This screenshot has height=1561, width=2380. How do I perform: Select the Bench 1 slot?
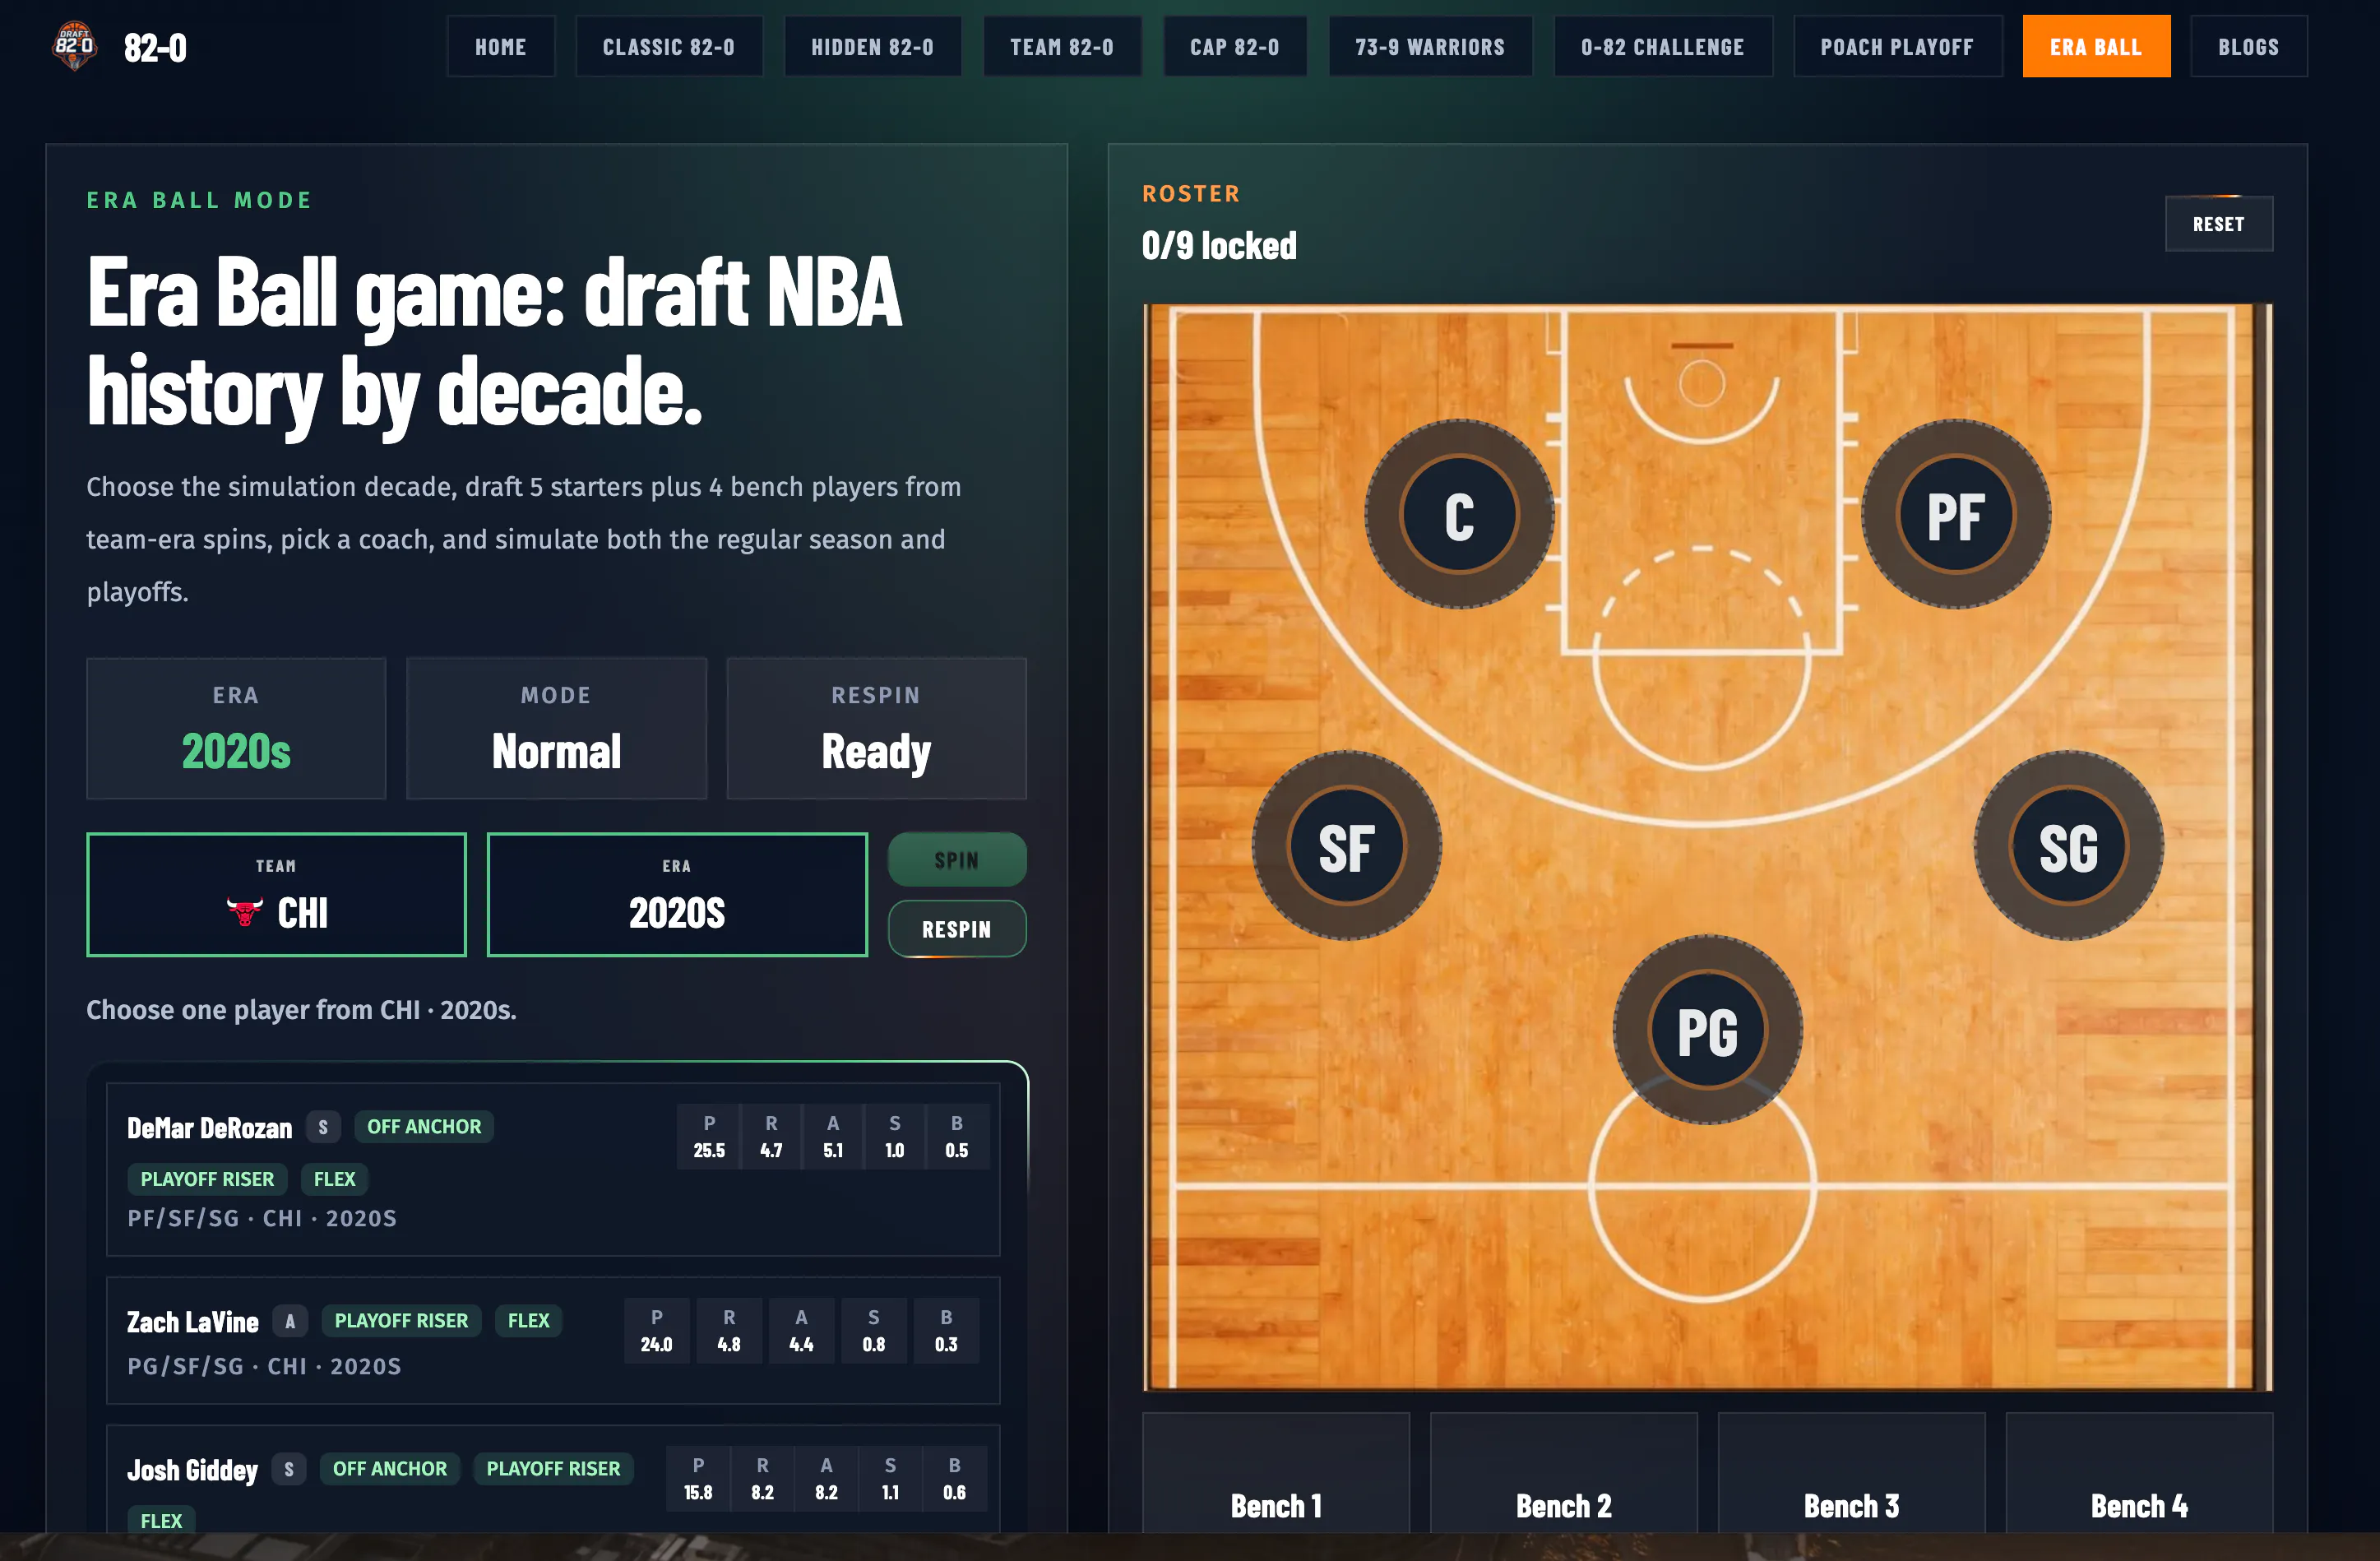(1276, 1474)
